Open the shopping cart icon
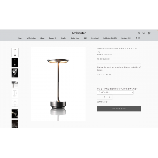 tap(149, 33)
